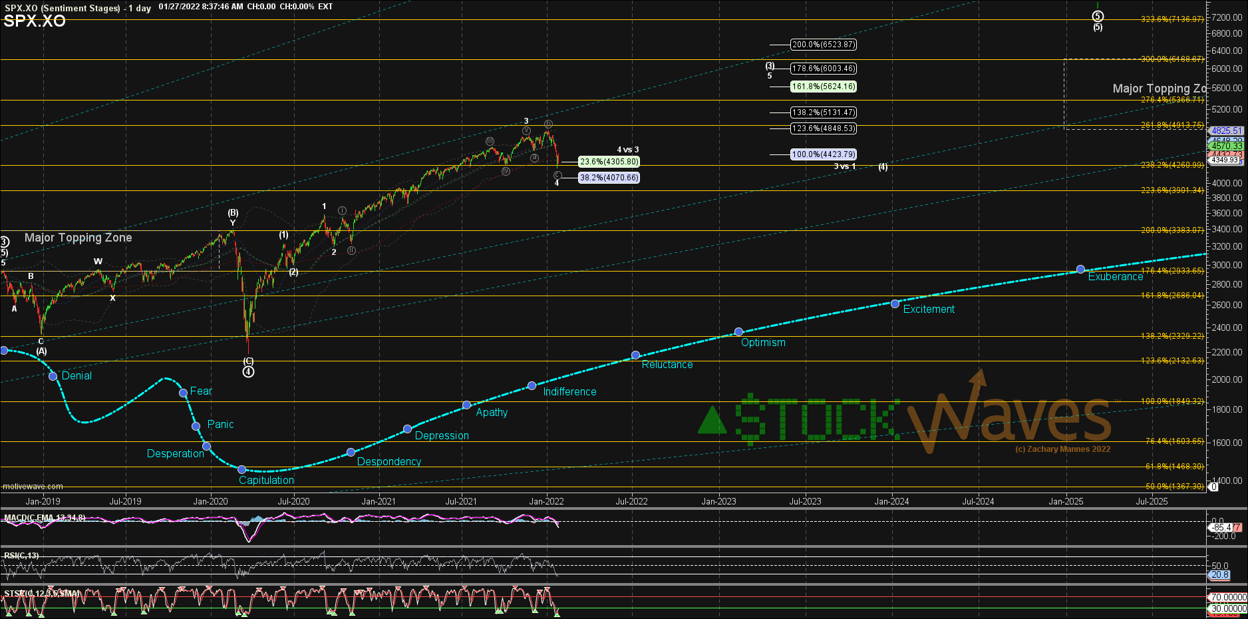1248x619 pixels.
Task: Select the (B) wave label near 2020 peak
Action: tap(233, 213)
